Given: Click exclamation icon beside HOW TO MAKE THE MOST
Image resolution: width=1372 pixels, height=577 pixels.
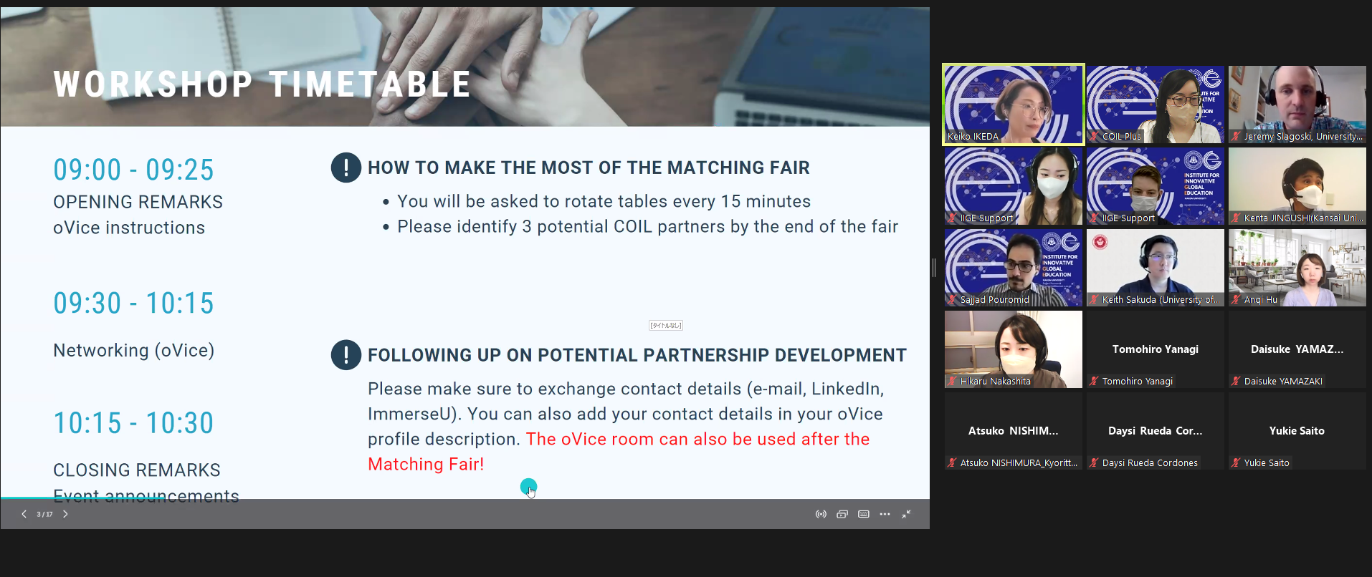Looking at the screenshot, I should [346, 168].
